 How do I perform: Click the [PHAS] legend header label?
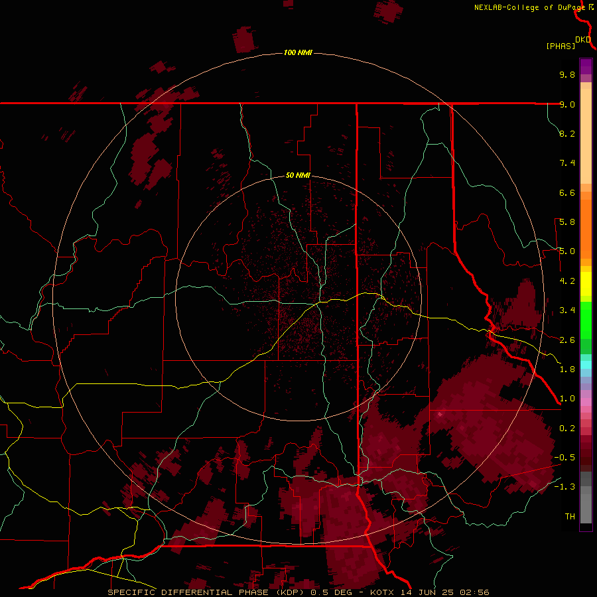pos(561,46)
